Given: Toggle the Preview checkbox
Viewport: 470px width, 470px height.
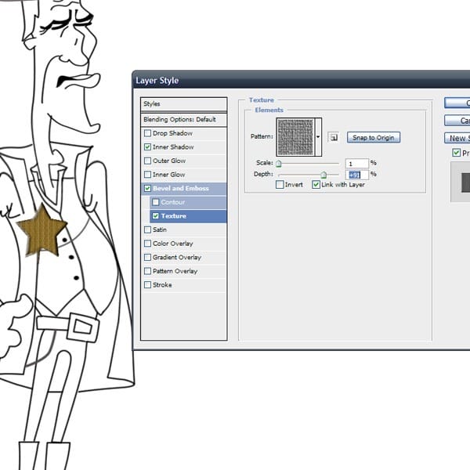Looking at the screenshot, I should (456, 153).
